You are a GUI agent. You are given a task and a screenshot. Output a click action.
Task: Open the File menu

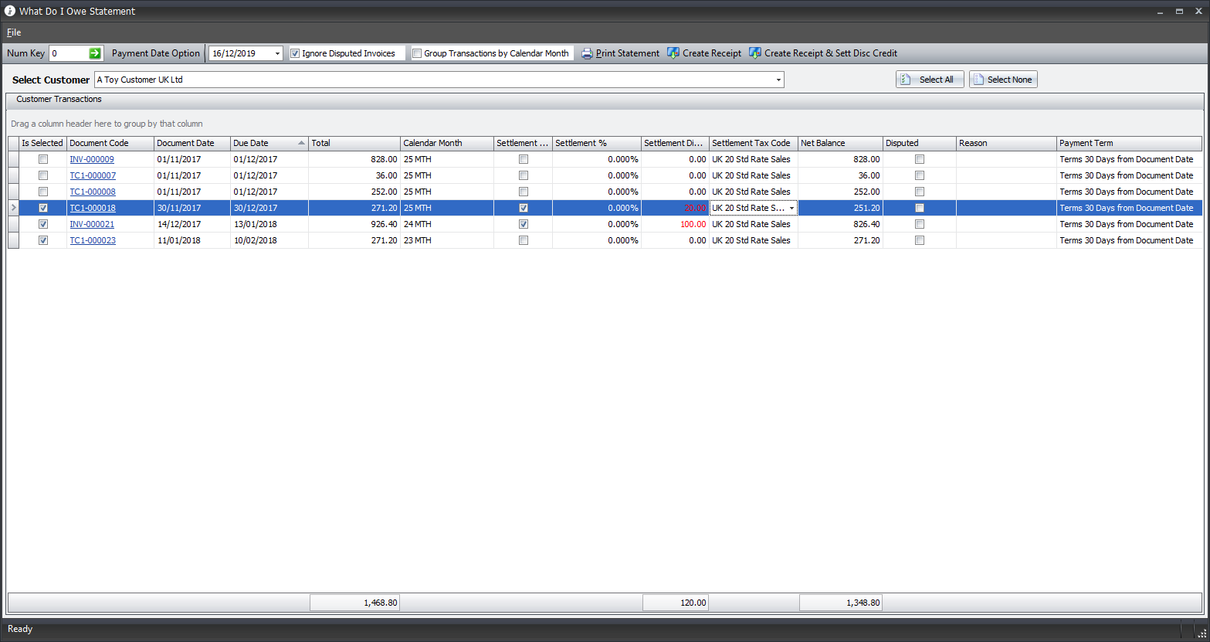coord(14,32)
